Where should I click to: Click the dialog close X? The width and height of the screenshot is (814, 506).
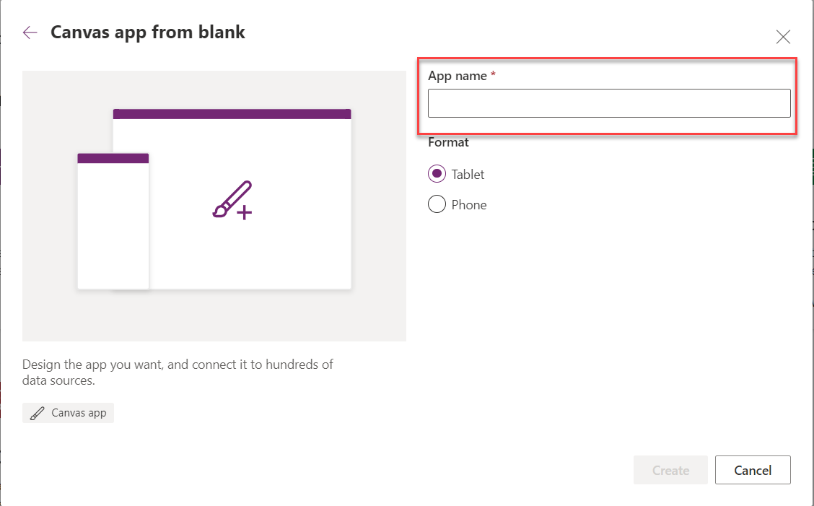[x=783, y=36]
